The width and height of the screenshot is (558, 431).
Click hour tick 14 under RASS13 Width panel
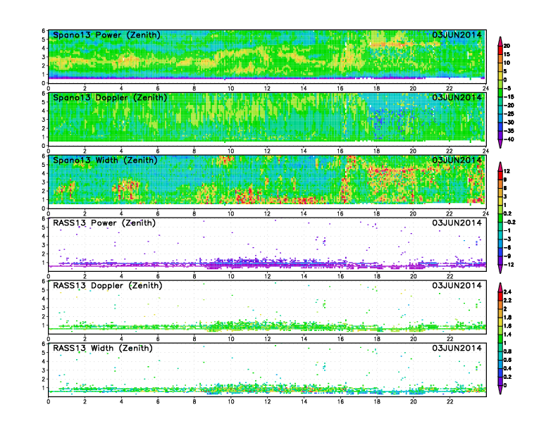pos(304,402)
